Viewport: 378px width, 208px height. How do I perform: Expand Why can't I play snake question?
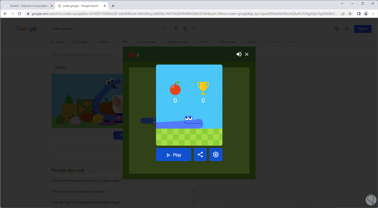coord(123,191)
